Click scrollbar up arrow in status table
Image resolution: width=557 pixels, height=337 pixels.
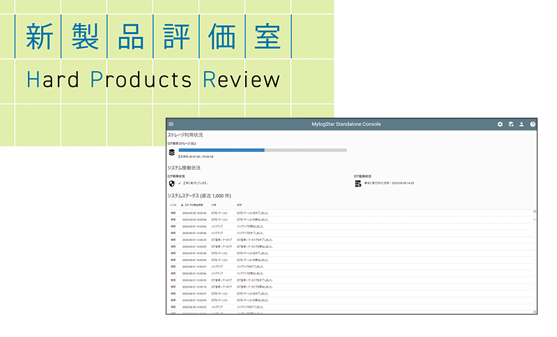pyautogui.click(x=535, y=211)
